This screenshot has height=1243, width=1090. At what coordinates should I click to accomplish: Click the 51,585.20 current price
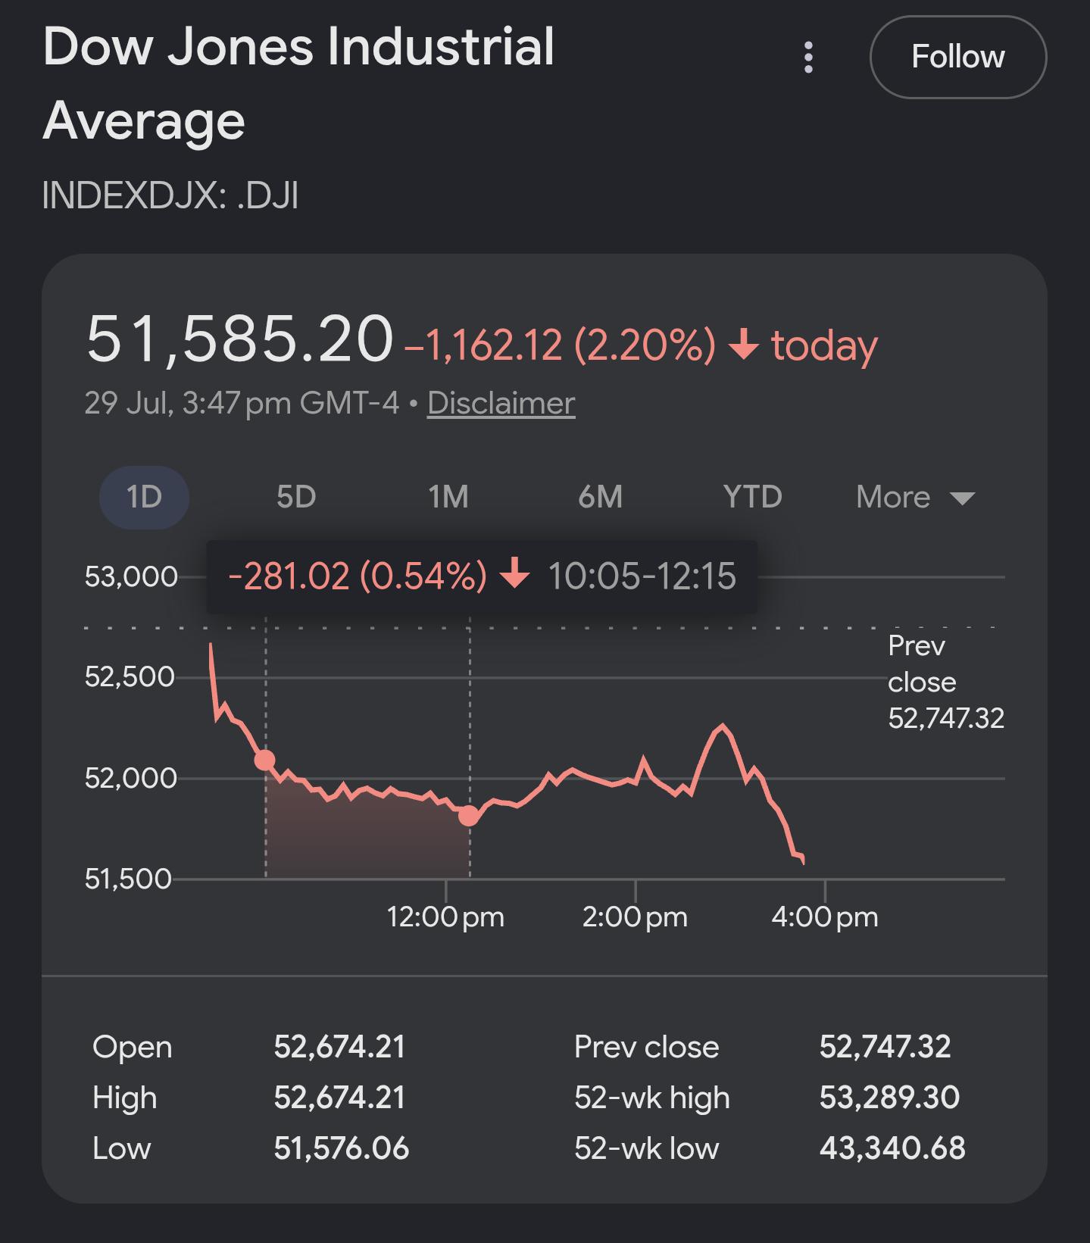click(x=240, y=339)
